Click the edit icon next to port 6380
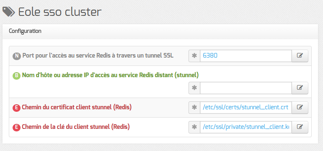 pos(300,55)
